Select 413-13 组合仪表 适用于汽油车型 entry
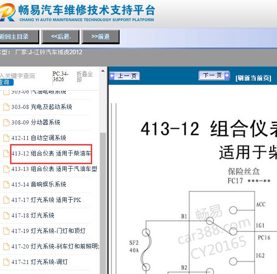 coord(54,169)
